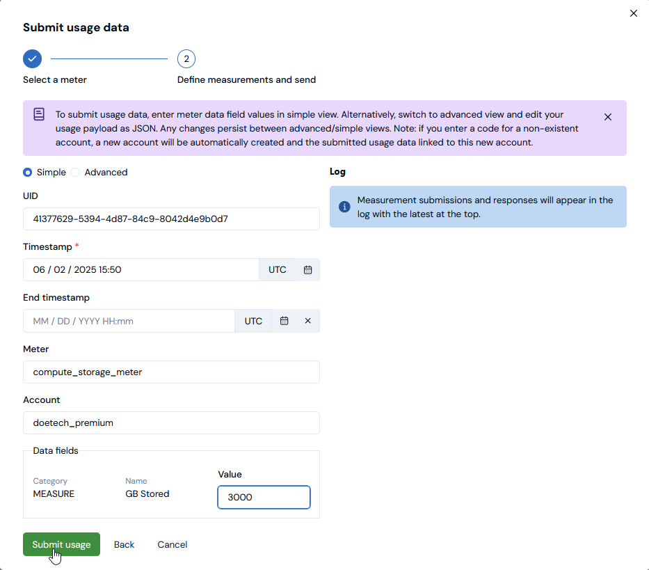Click the Back button
Screen dimensions: 649x570
click(x=124, y=545)
